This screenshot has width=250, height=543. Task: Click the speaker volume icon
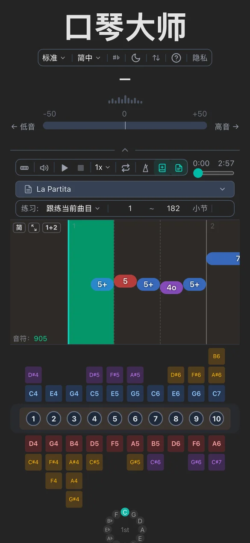[44, 168]
